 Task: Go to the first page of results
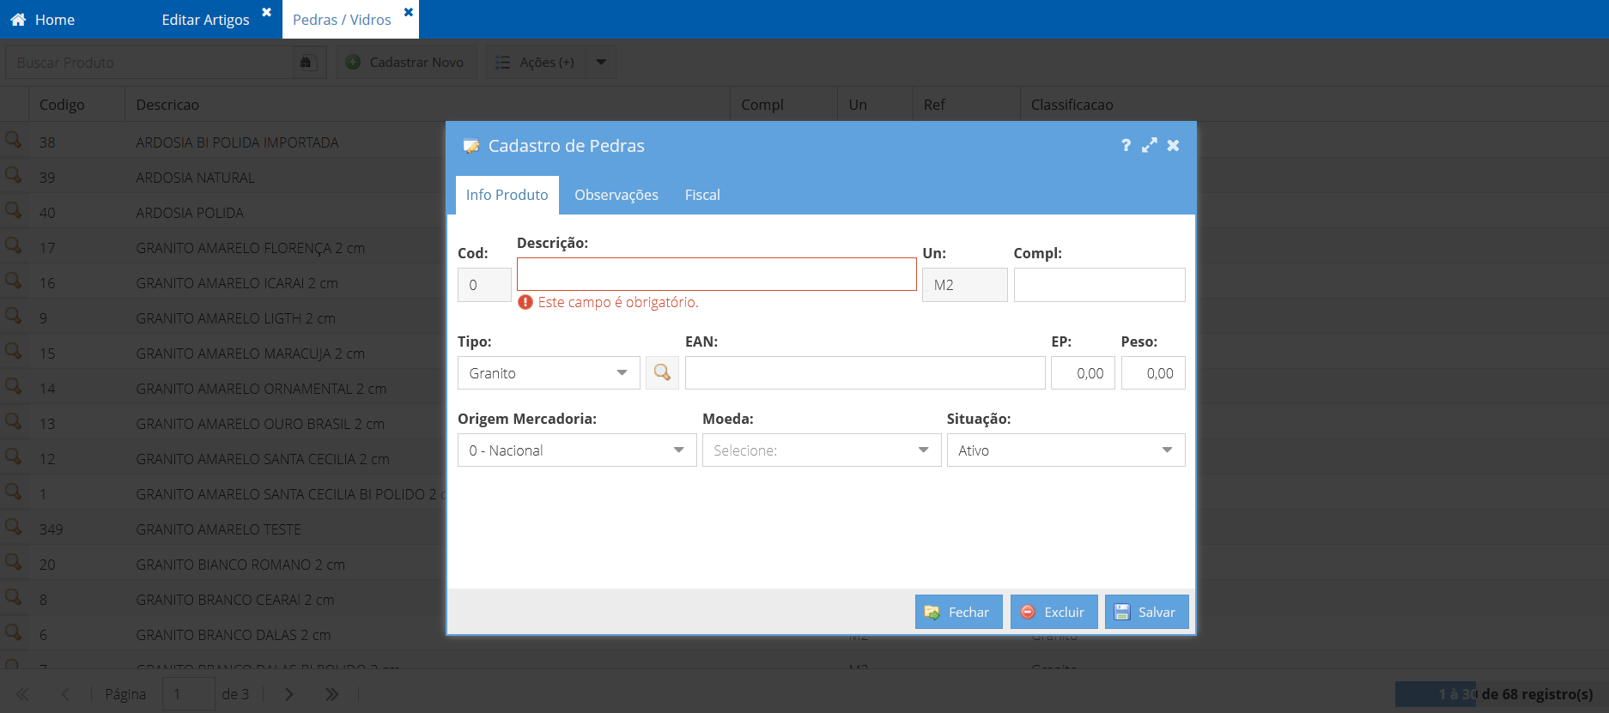click(x=22, y=694)
